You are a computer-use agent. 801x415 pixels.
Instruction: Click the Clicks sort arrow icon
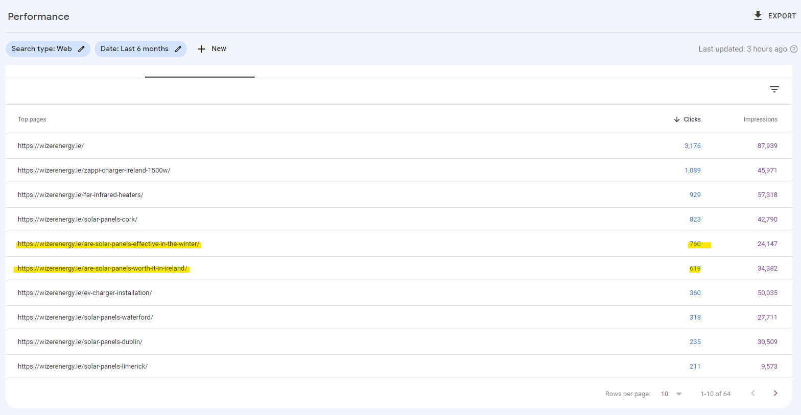677,119
